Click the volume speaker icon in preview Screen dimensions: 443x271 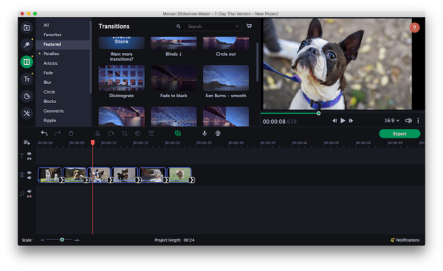point(408,121)
